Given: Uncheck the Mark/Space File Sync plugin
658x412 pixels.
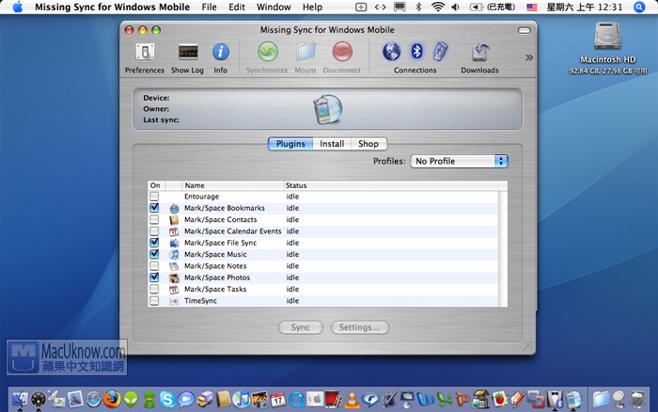Looking at the screenshot, I should (x=154, y=243).
